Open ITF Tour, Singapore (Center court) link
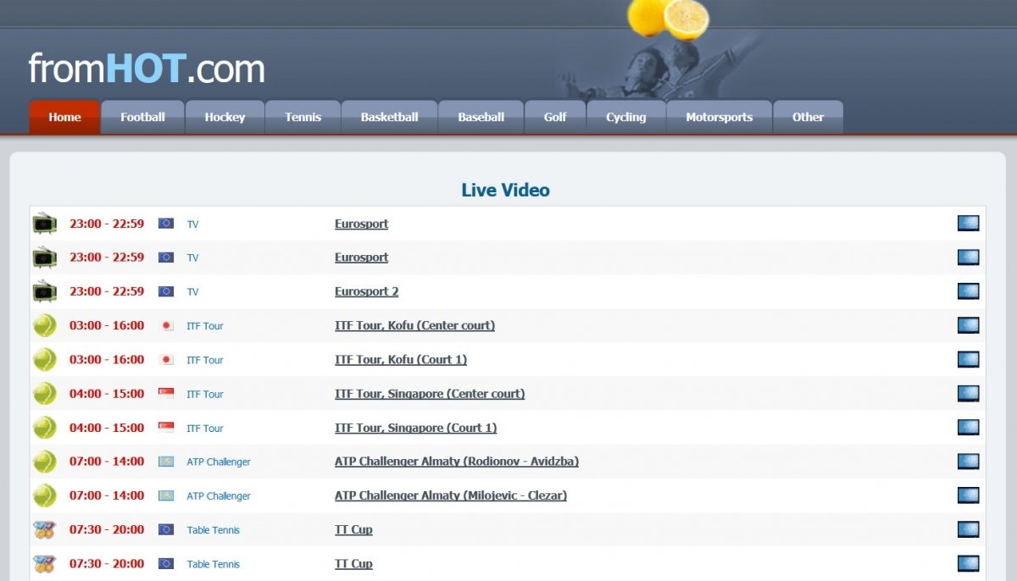 point(430,394)
